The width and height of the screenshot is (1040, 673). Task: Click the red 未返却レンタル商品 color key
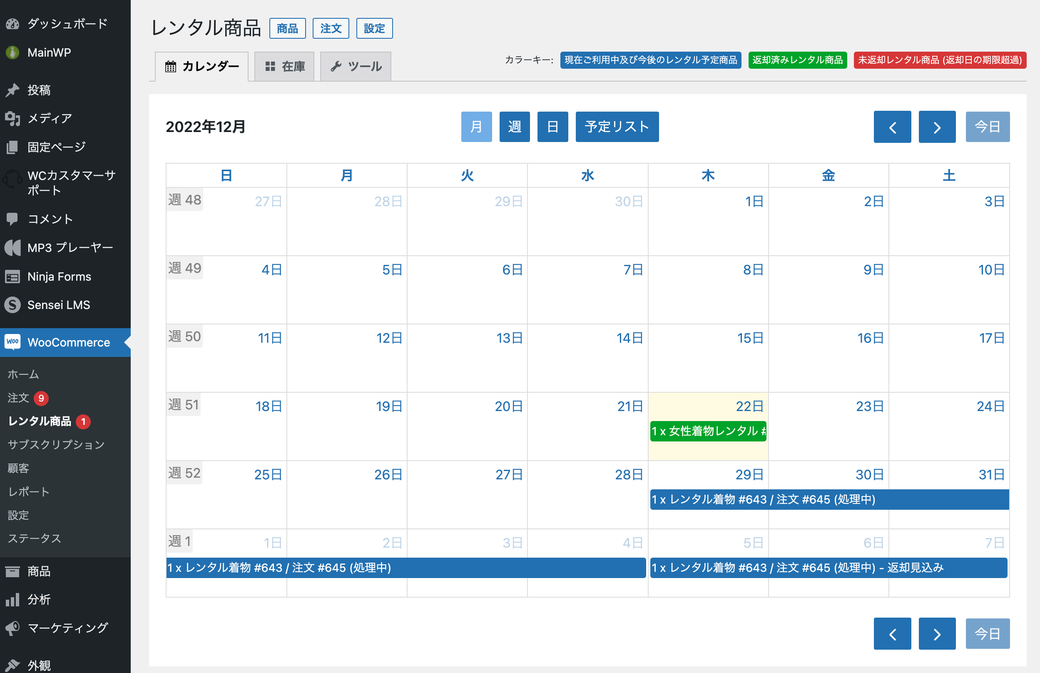[x=940, y=60]
